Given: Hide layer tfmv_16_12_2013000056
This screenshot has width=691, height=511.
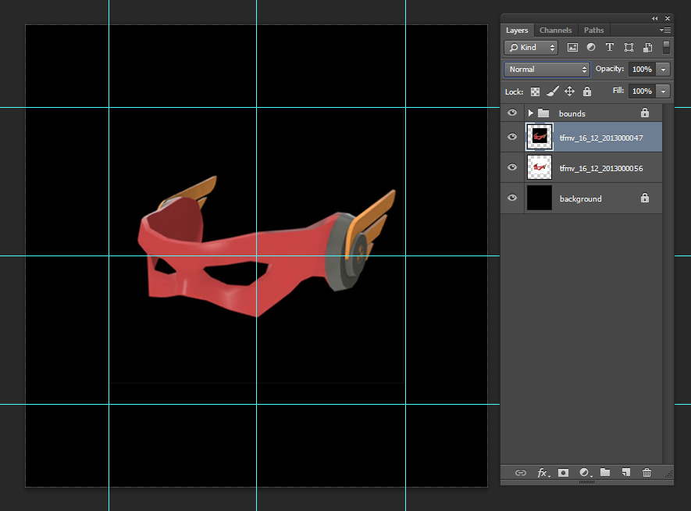Looking at the screenshot, I should (x=512, y=167).
